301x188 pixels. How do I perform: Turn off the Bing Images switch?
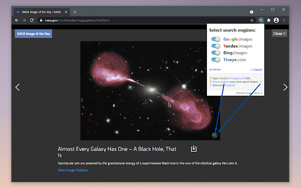click(x=216, y=53)
